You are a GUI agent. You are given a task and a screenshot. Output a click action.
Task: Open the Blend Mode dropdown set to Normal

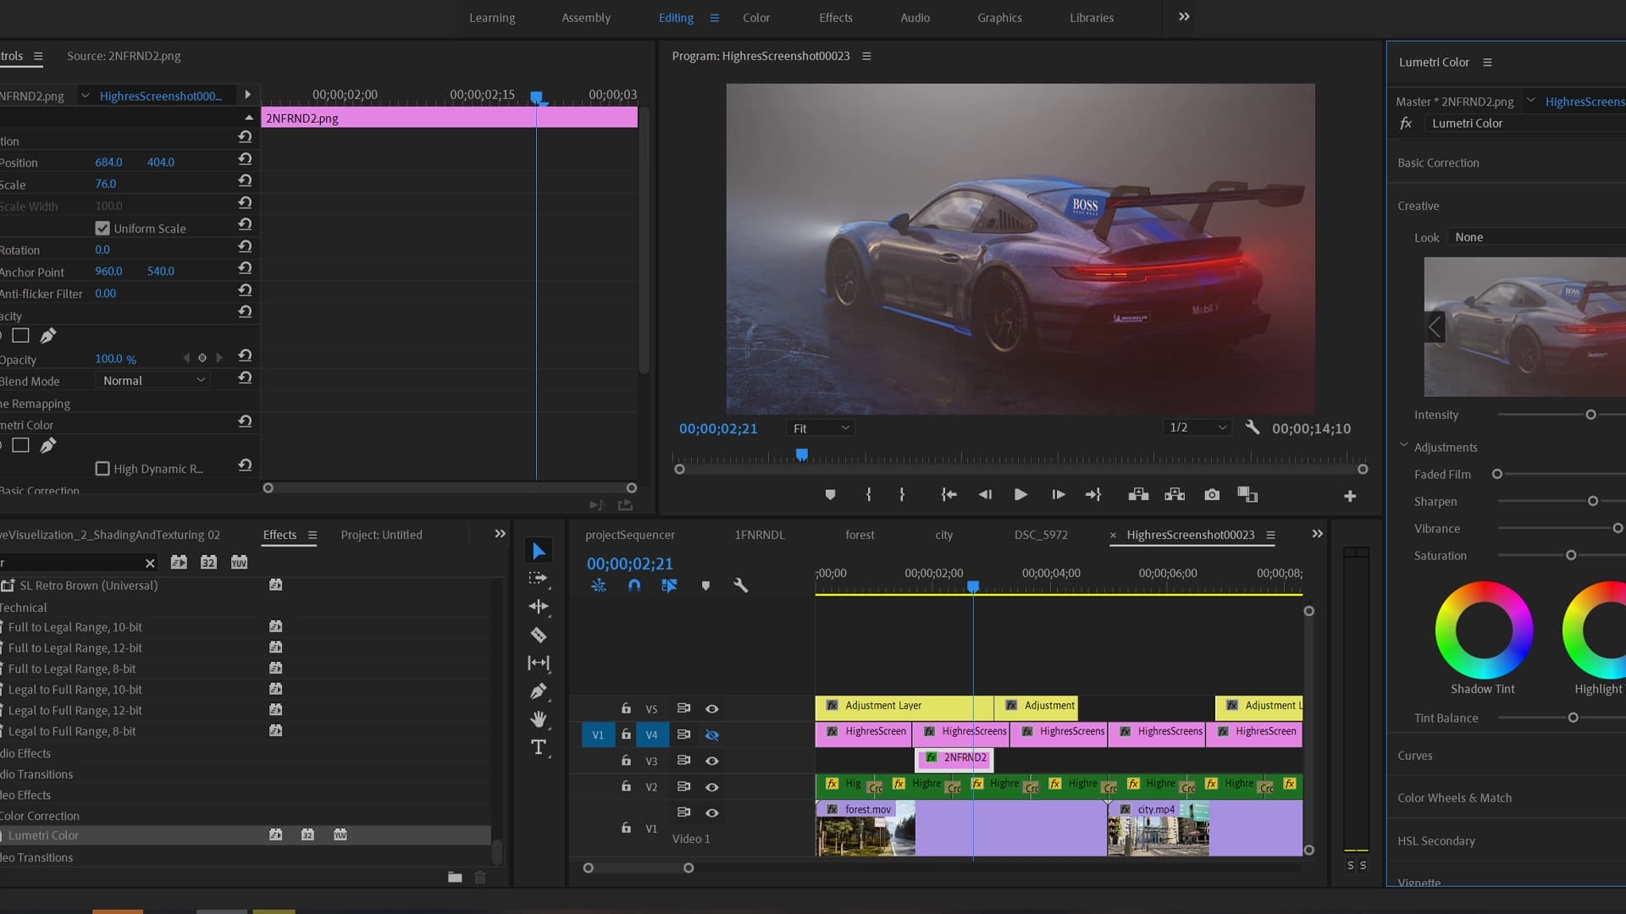[x=152, y=380]
